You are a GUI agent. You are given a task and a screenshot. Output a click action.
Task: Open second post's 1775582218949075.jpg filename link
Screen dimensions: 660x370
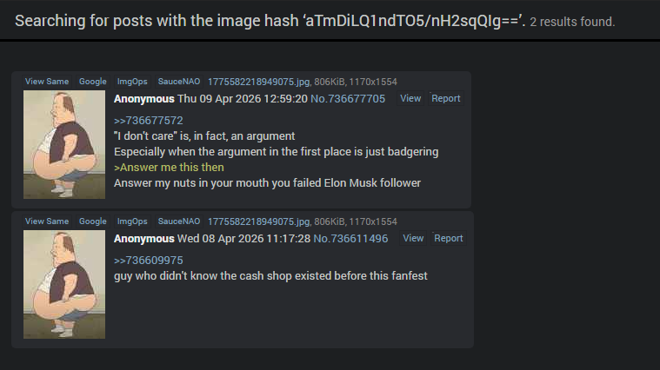click(258, 222)
